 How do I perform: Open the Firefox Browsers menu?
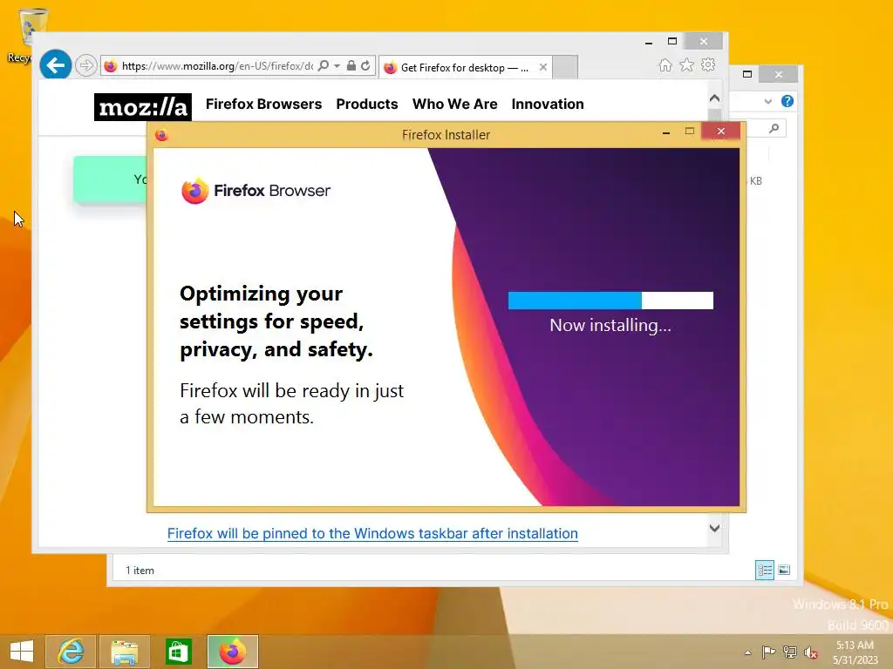(x=263, y=105)
